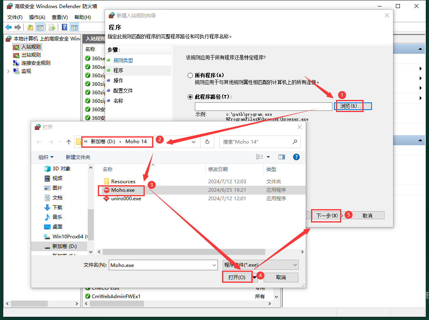429x320 pixels.
Task: Click the 搜索"Moho 14" search field
Action: pos(260,142)
